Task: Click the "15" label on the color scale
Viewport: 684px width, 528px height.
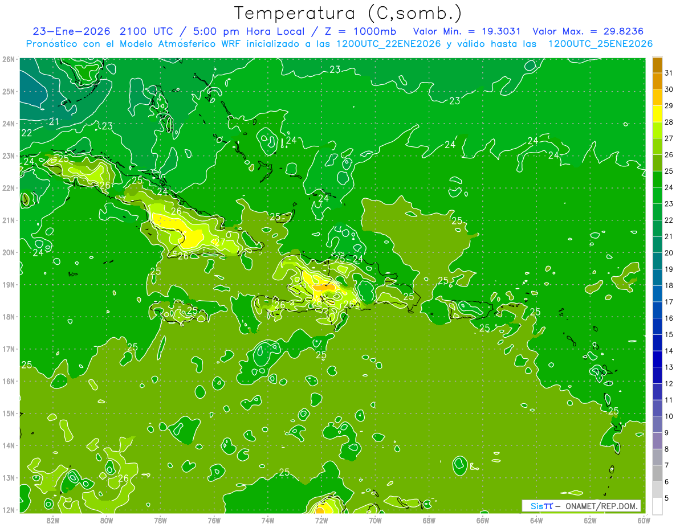Action: coord(669,334)
